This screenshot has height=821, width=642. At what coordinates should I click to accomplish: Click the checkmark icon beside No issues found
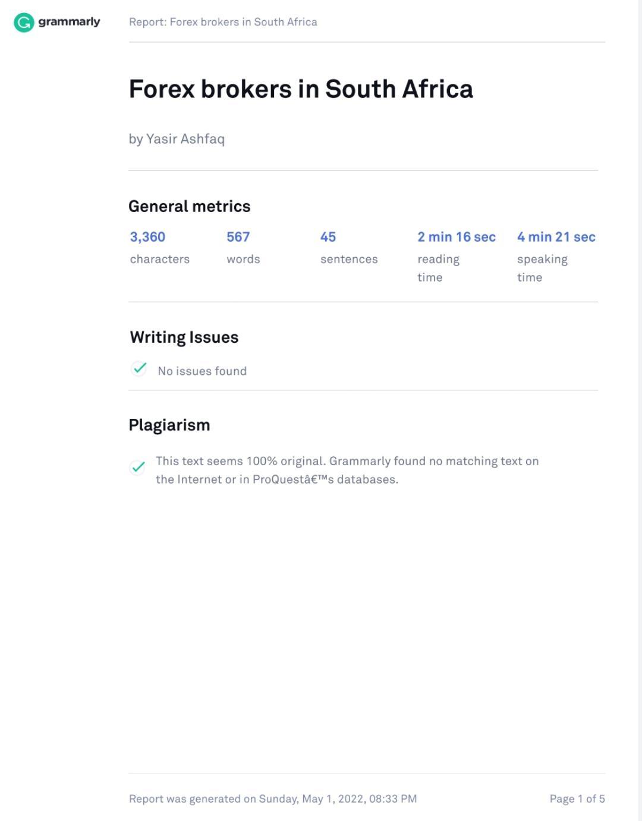(139, 369)
